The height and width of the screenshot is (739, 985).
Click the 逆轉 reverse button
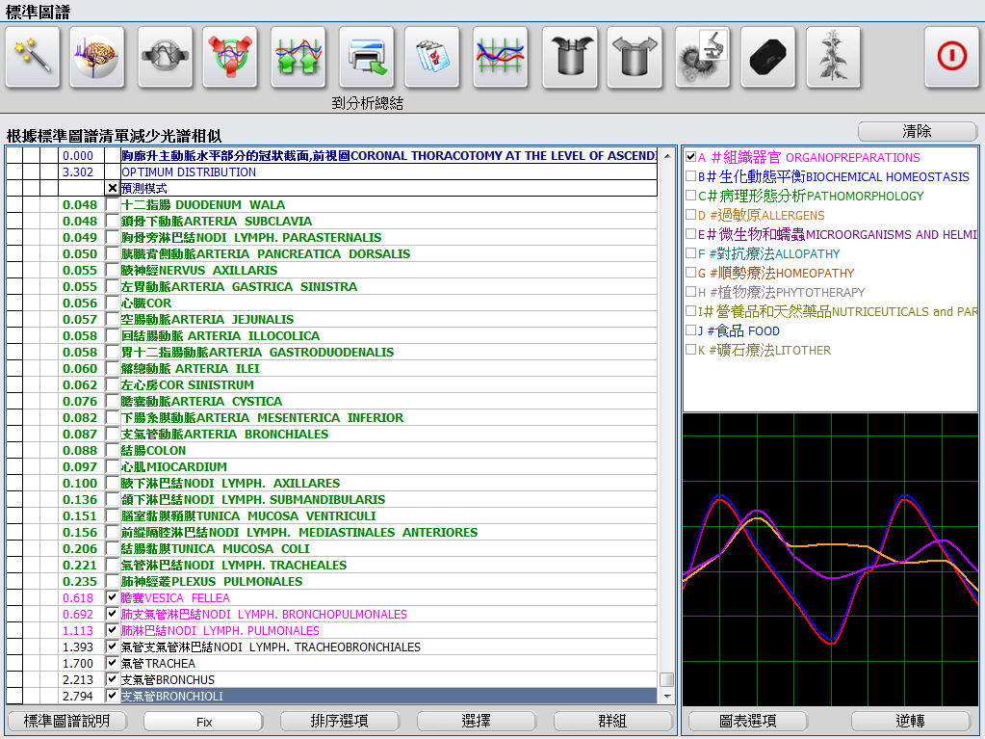click(x=910, y=721)
